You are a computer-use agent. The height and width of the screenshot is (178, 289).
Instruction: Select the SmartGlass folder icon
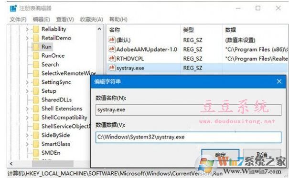click(x=36, y=144)
